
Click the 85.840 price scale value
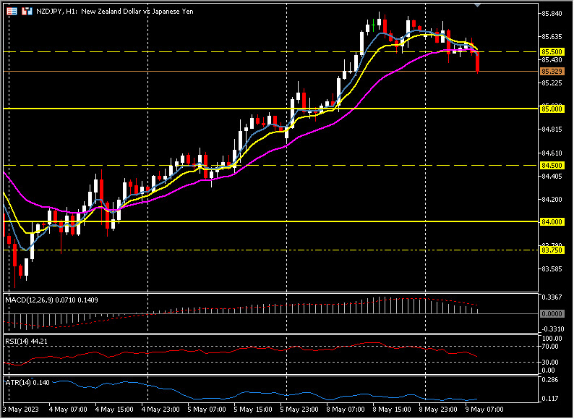click(552, 14)
